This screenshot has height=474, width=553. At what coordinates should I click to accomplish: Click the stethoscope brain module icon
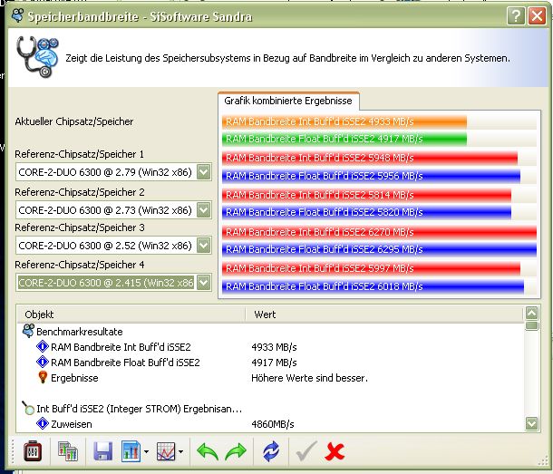[37, 56]
